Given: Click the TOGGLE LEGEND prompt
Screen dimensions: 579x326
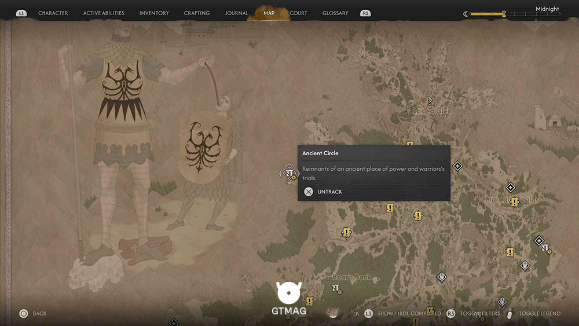Looking at the screenshot, I should coord(540,313).
